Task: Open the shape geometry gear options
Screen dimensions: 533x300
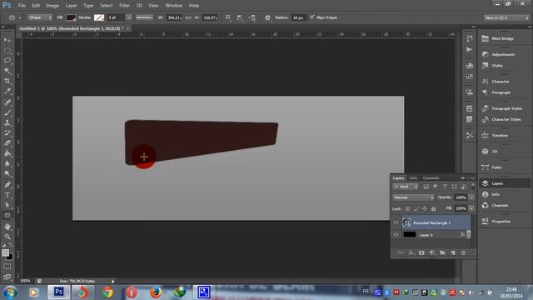Action: (x=267, y=17)
